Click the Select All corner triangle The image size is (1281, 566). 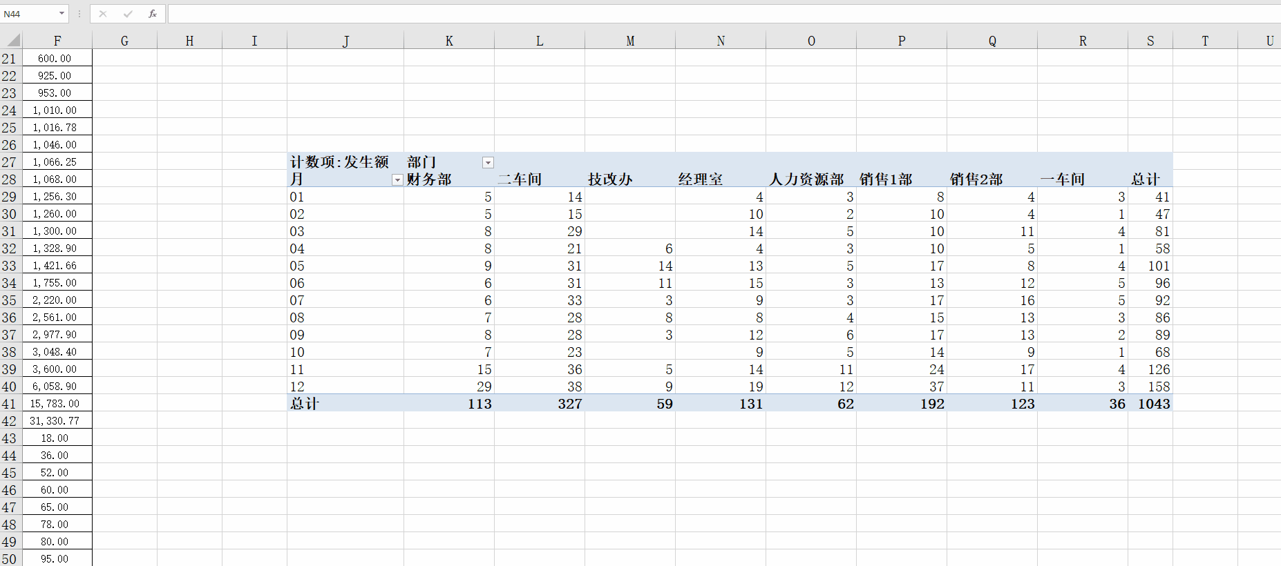(12, 41)
